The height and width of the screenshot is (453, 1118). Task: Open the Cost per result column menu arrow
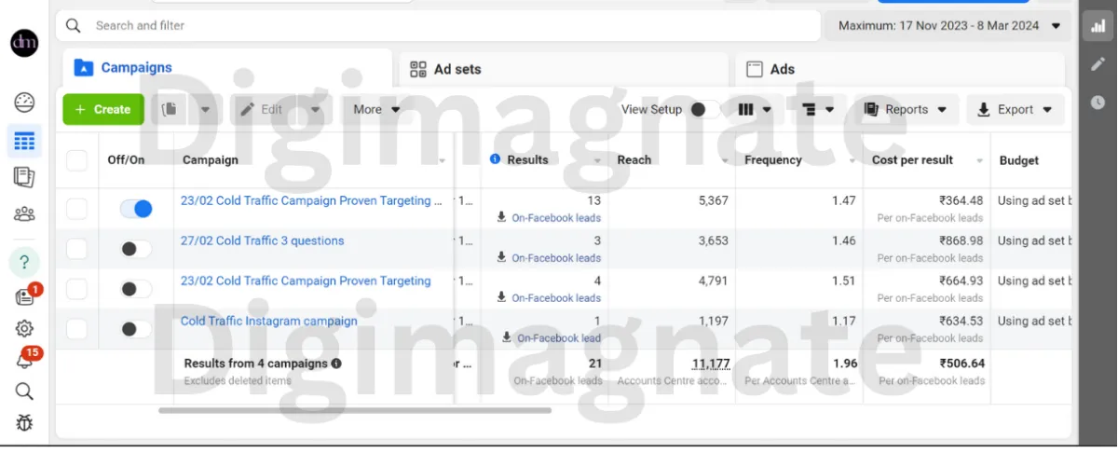tap(979, 161)
